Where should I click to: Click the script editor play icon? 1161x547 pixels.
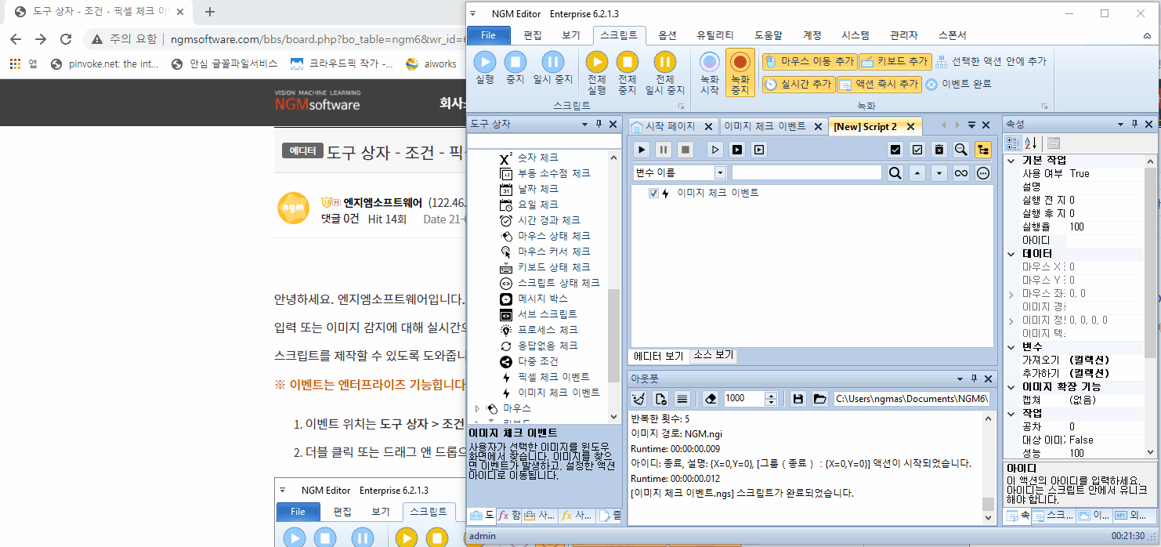click(x=642, y=149)
